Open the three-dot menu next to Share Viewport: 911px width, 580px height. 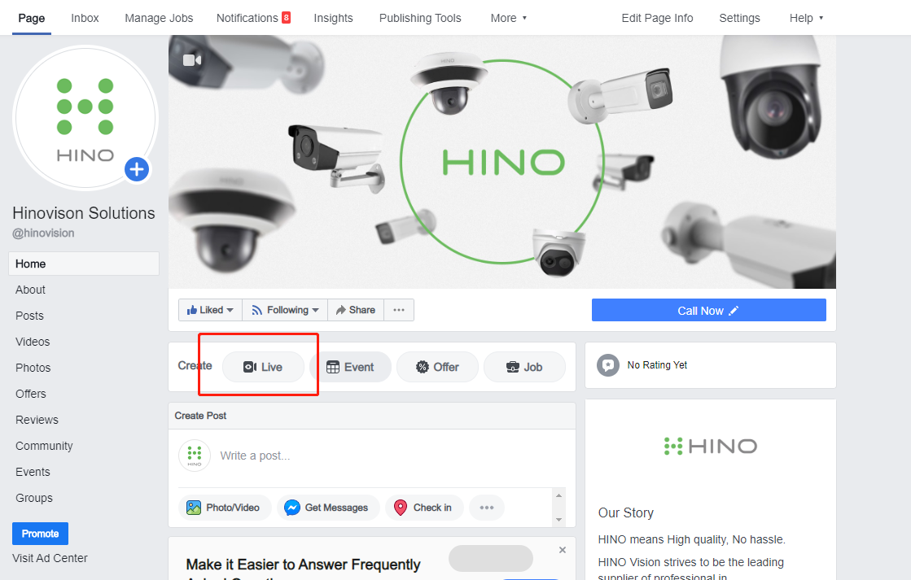point(399,310)
